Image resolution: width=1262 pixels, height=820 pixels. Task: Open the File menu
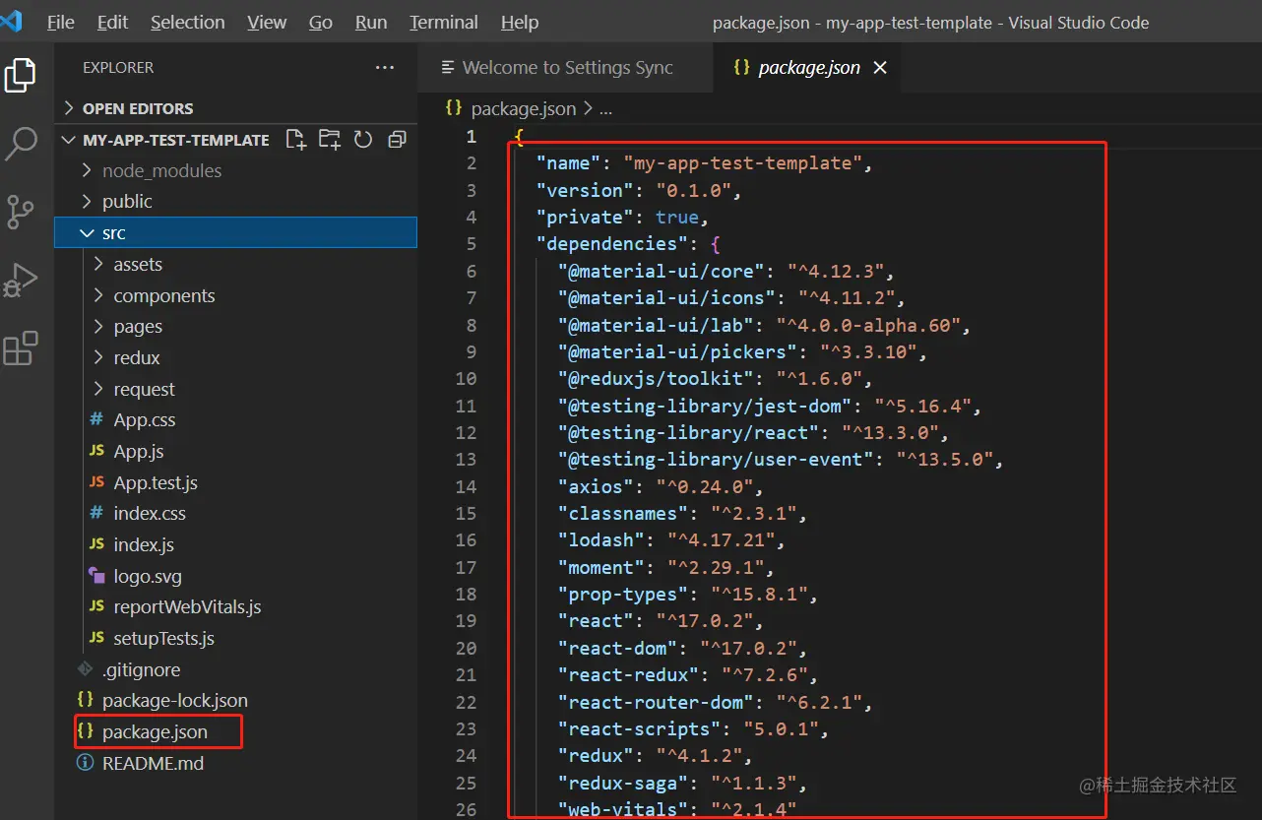(x=61, y=22)
